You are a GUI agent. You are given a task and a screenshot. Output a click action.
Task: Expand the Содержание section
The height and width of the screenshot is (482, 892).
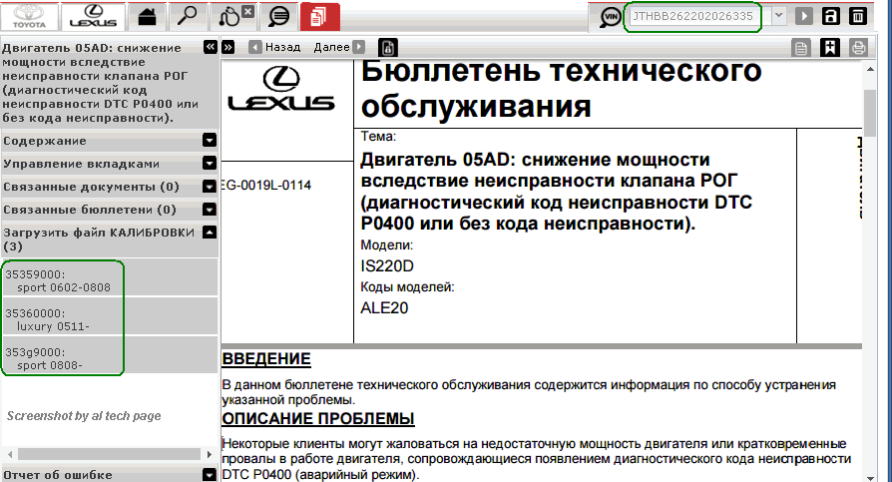(x=210, y=141)
